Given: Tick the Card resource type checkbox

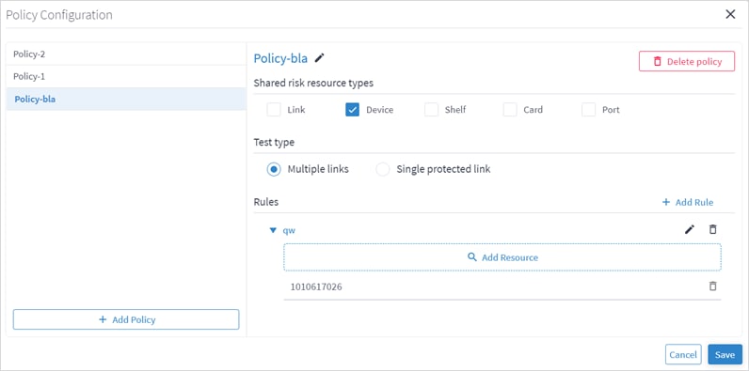Looking at the screenshot, I should tap(510, 110).
